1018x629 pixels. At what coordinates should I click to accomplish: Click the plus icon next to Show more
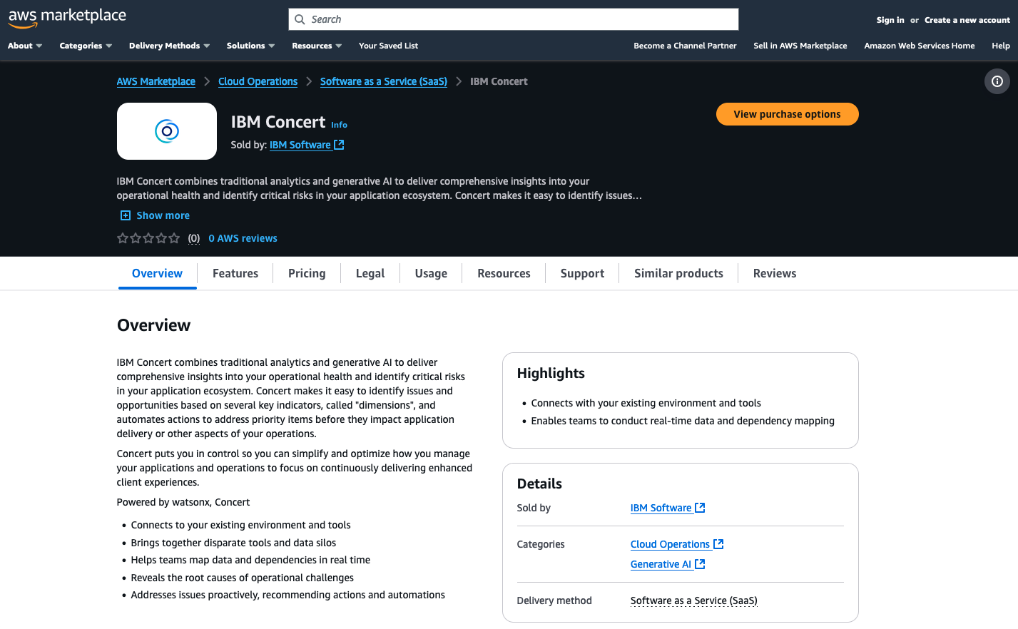(x=126, y=215)
